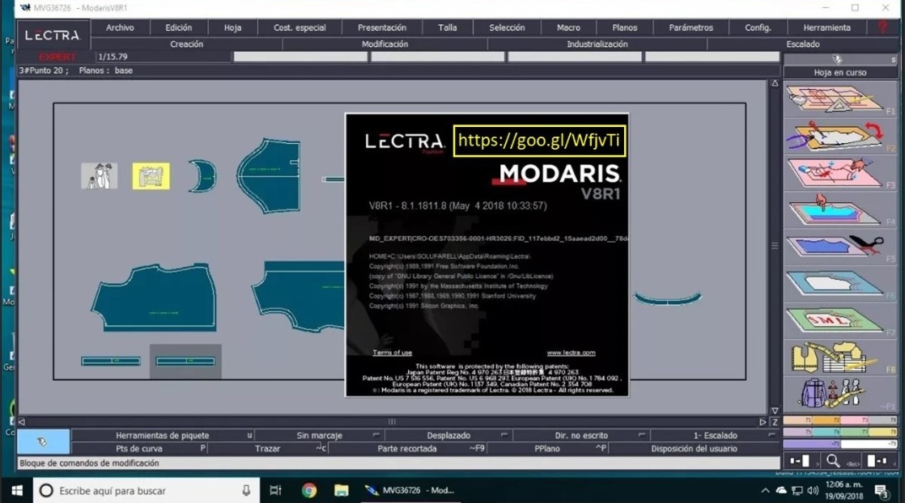Click the Cortana microphone icon

click(246, 490)
